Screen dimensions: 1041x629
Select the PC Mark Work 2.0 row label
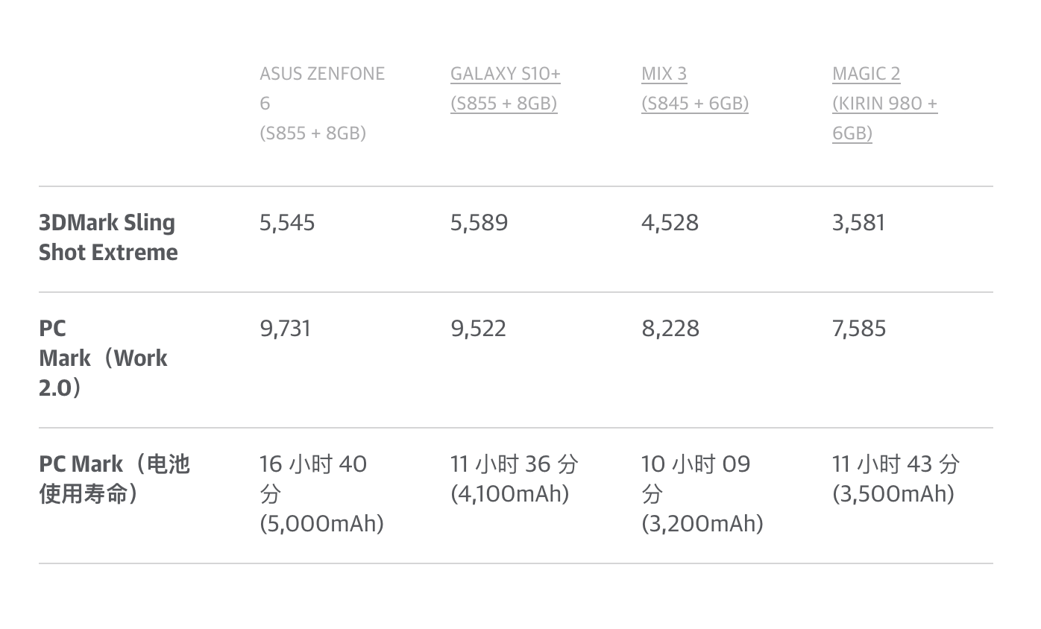[103, 358]
